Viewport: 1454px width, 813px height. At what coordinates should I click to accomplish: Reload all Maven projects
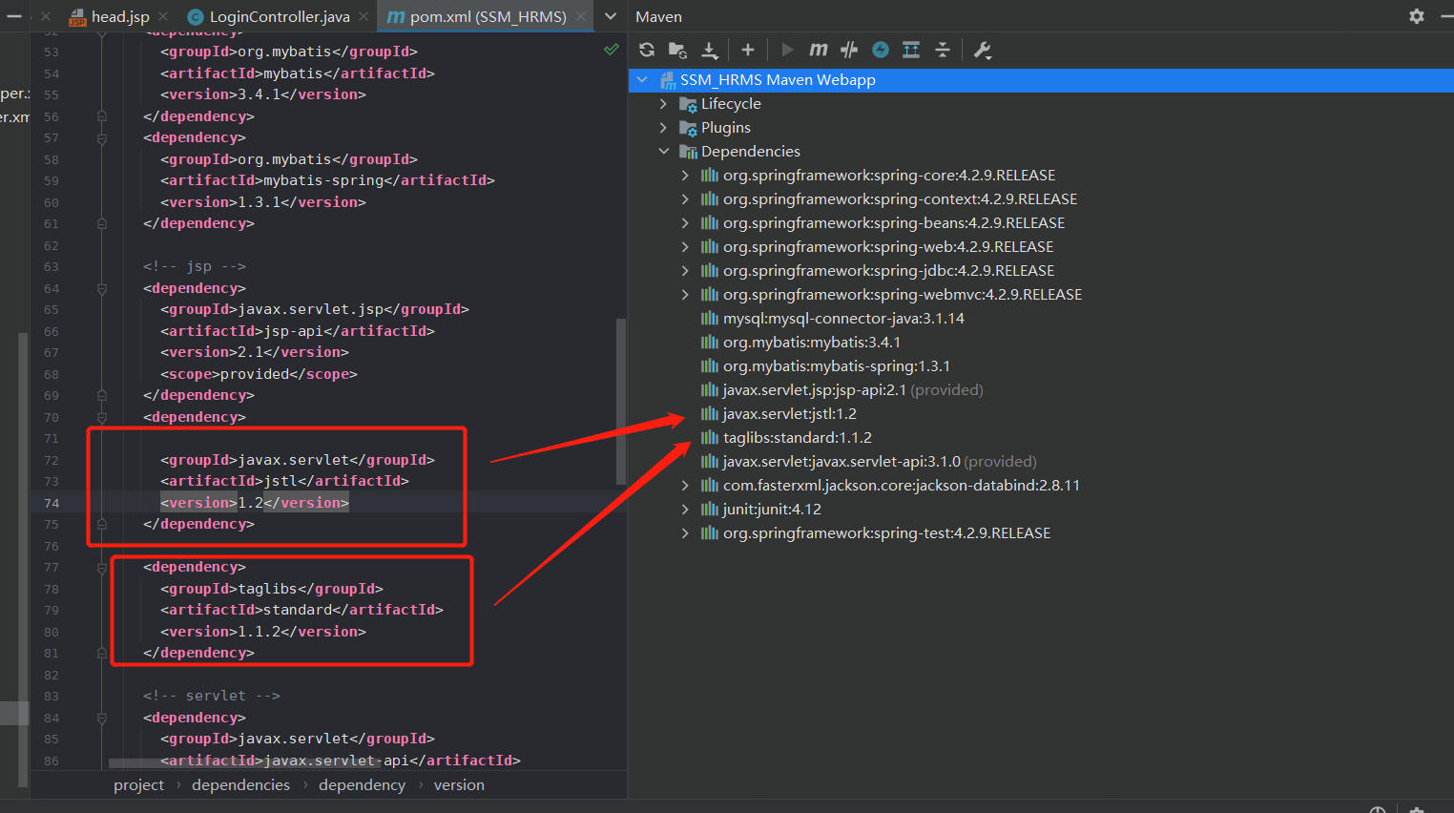click(x=647, y=49)
